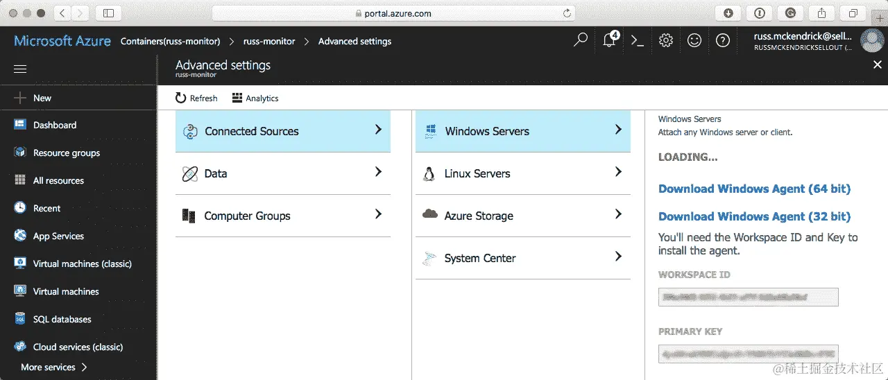
Task: Open Analytics from the toolbar
Action: pos(255,98)
